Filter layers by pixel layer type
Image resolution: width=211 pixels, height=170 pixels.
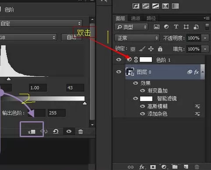157,27
